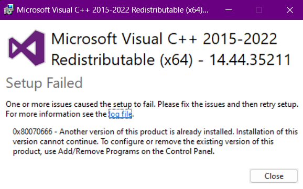The image size is (303, 189).
Task: Click the large heading Microsoft Visual C++ 2015-2022
Action: (x=164, y=39)
